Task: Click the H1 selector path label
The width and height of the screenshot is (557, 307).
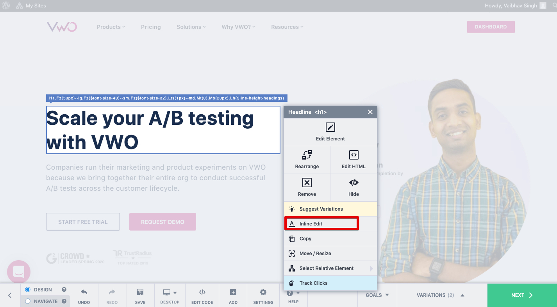Action: 167,98
